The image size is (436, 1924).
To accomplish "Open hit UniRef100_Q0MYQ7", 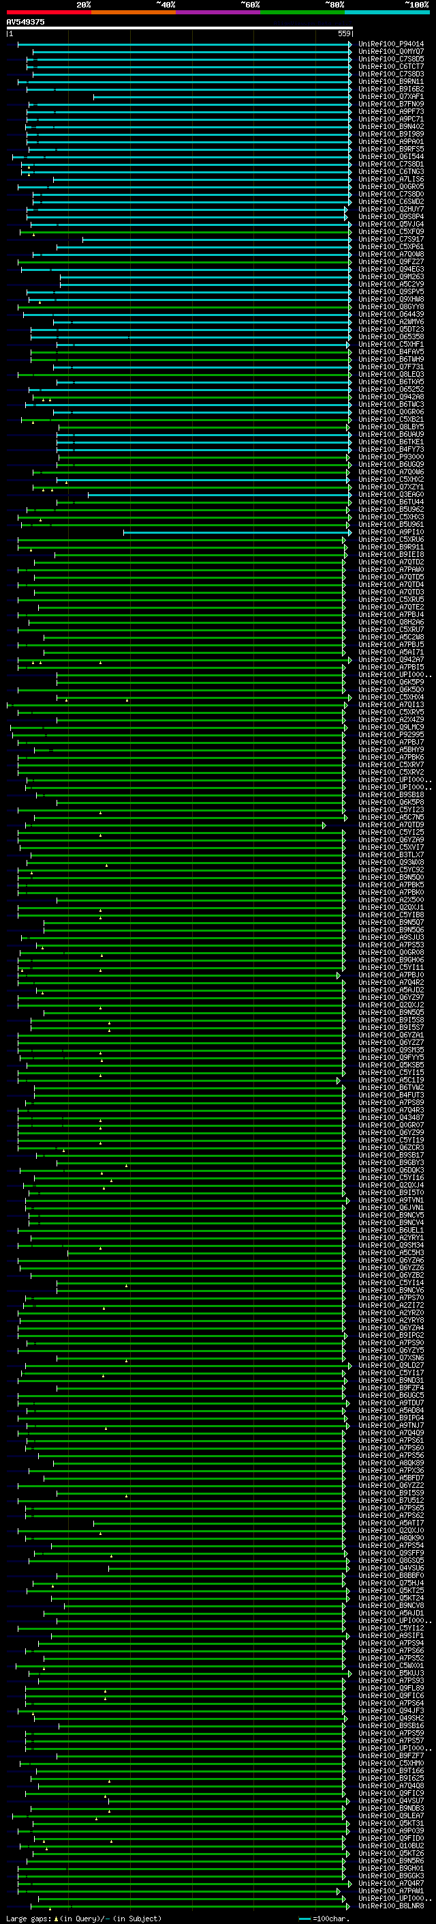I will tap(391, 52).
